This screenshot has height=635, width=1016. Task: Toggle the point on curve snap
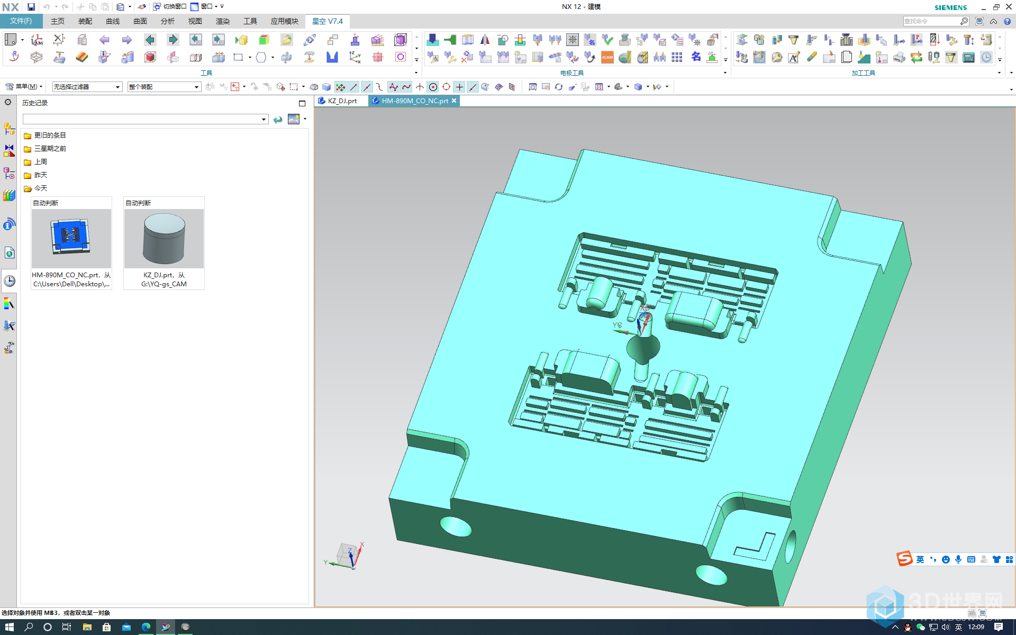coord(473,87)
